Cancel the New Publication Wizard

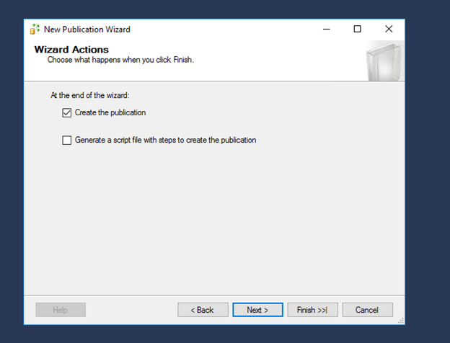[x=367, y=310]
